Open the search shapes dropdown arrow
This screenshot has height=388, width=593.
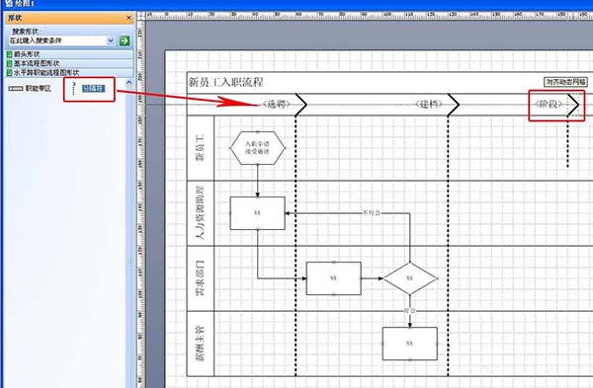(x=111, y=40)
